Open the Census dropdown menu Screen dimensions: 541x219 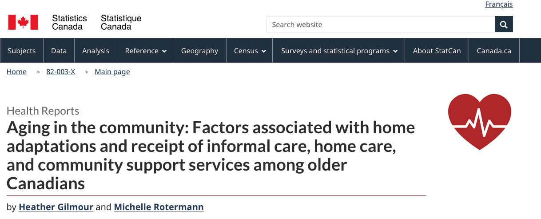pos(250,51)
